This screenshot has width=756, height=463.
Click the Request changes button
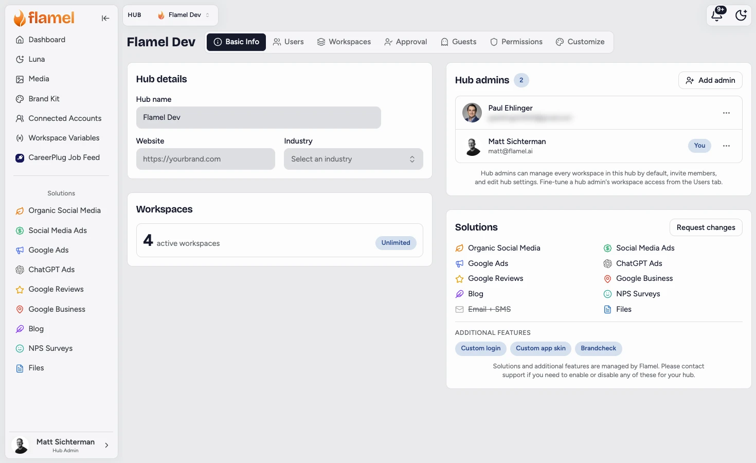pos(706,227)
